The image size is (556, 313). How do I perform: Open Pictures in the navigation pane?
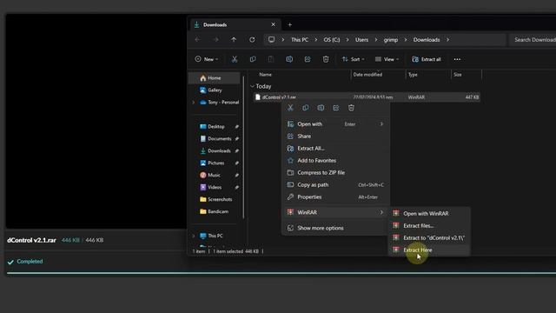215,163
